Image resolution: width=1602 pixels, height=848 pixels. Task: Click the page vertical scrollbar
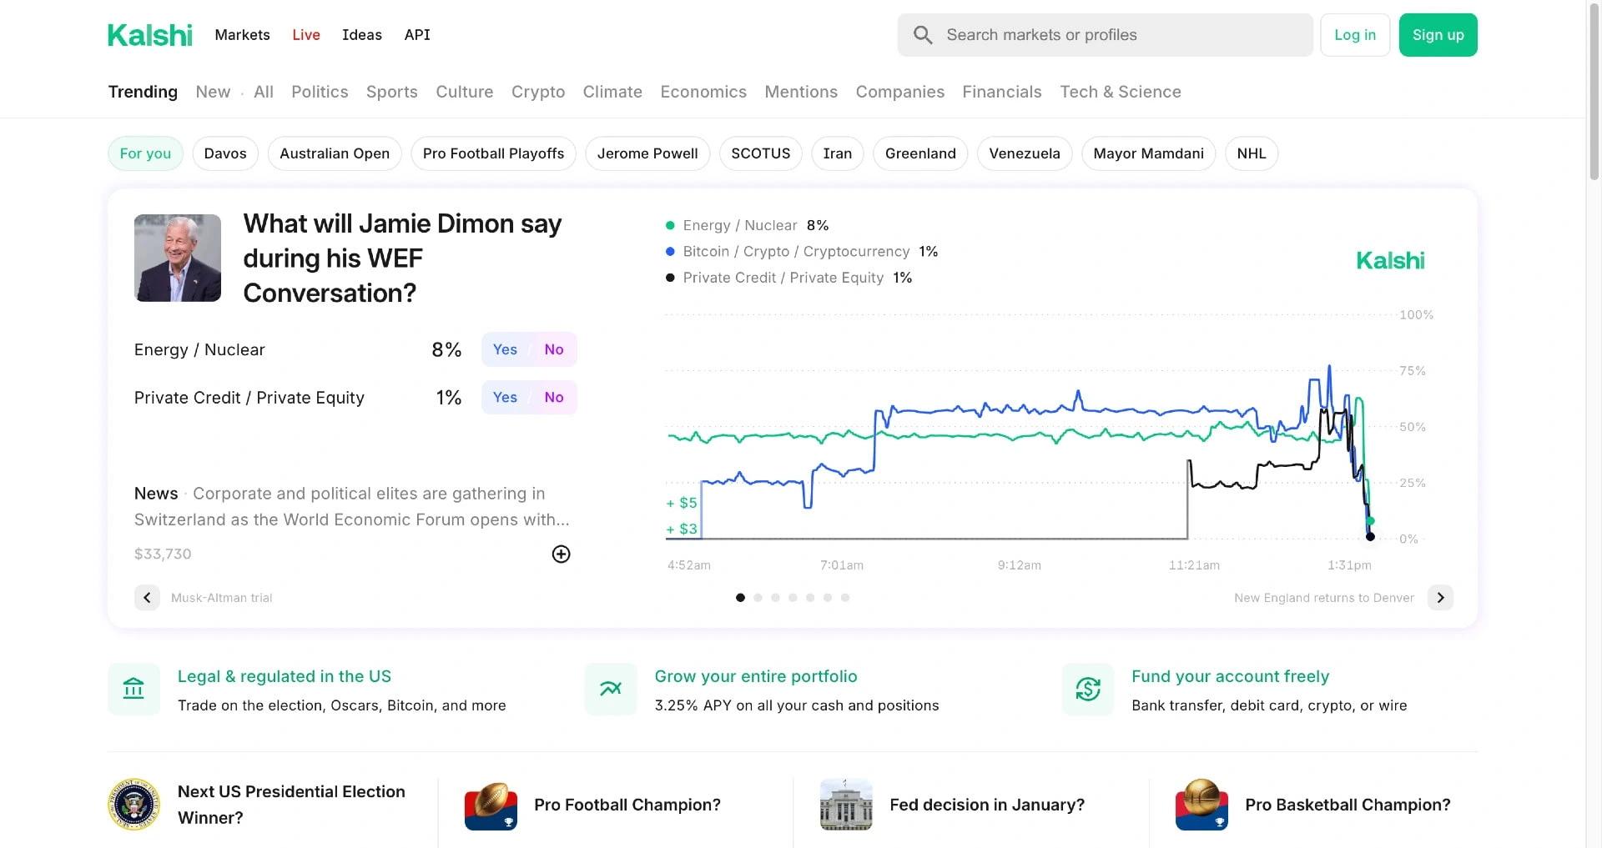tap(1594, 92)
